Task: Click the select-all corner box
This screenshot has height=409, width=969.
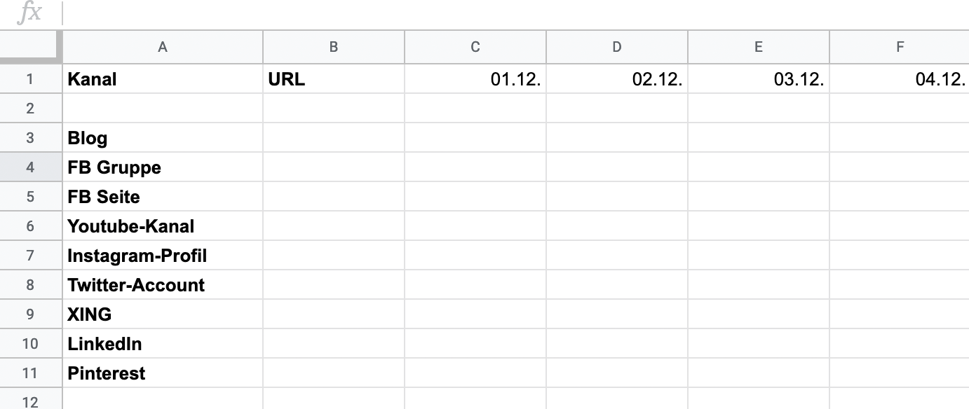Action: (31, 47)
